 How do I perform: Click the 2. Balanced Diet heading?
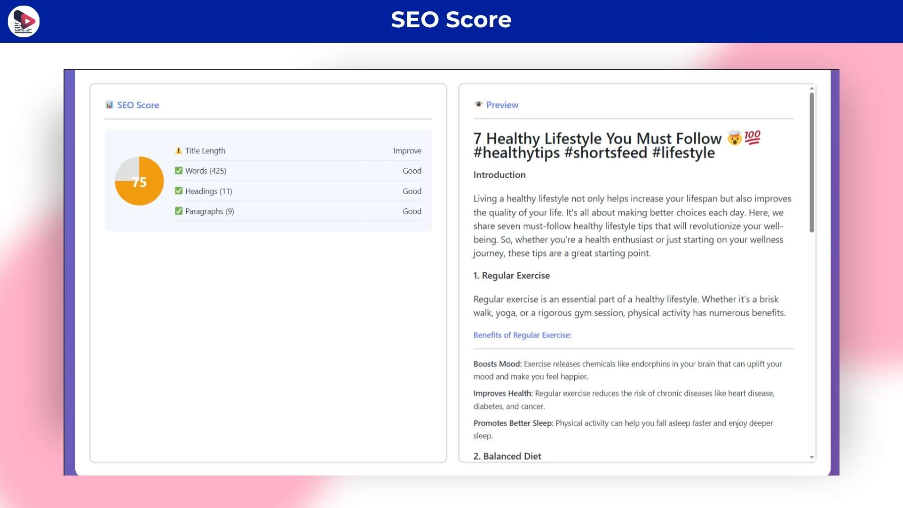click(507, 456)
